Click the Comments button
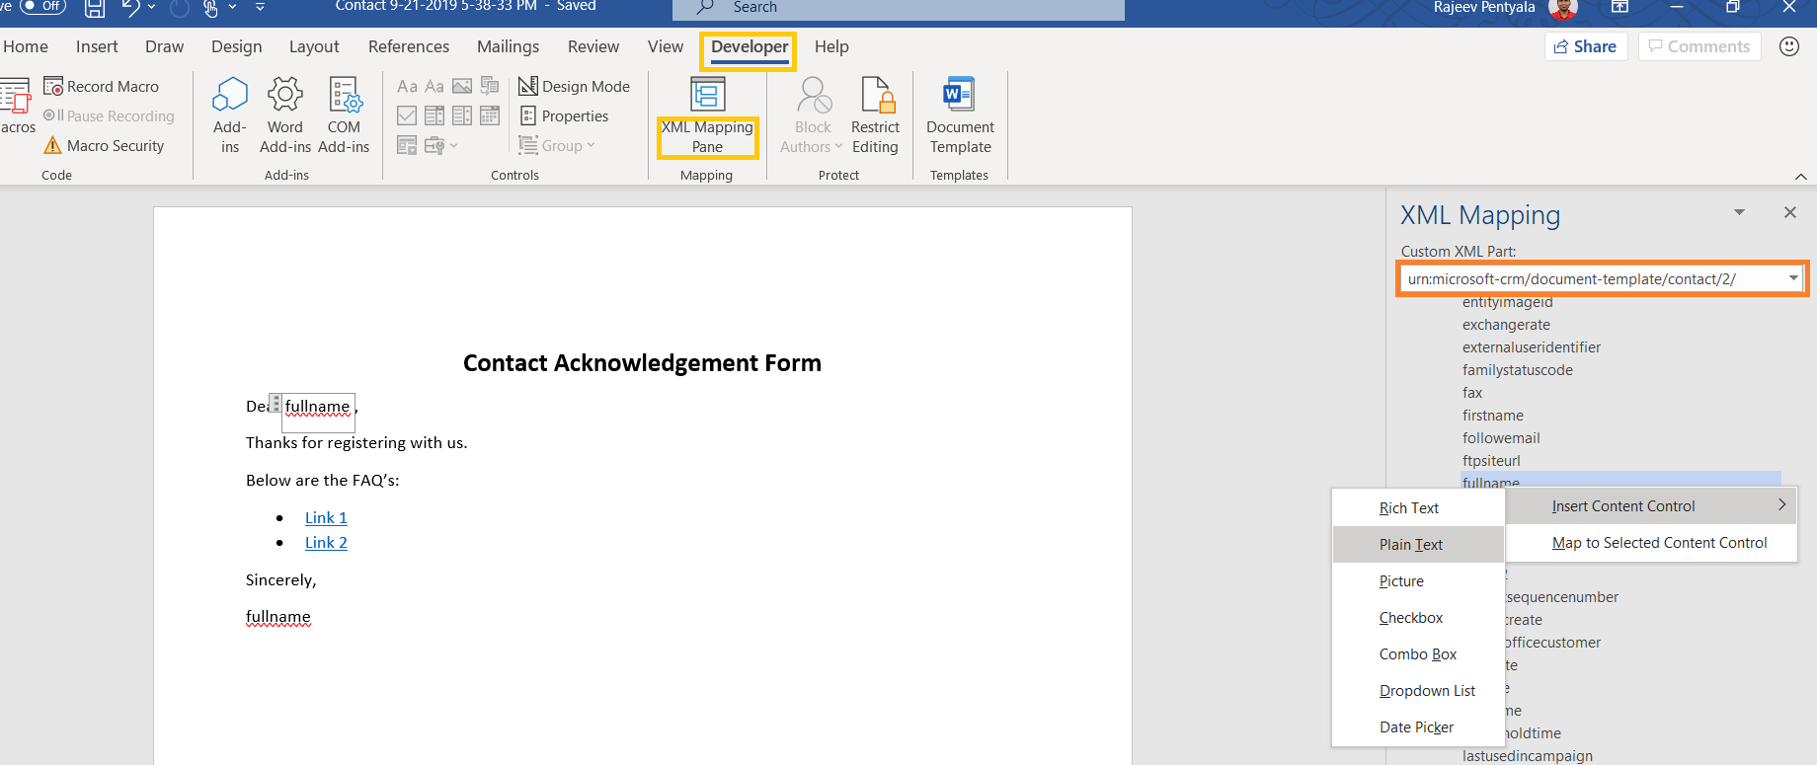This screenshot has height=765, width=1817. click(x=1699, y=46)
